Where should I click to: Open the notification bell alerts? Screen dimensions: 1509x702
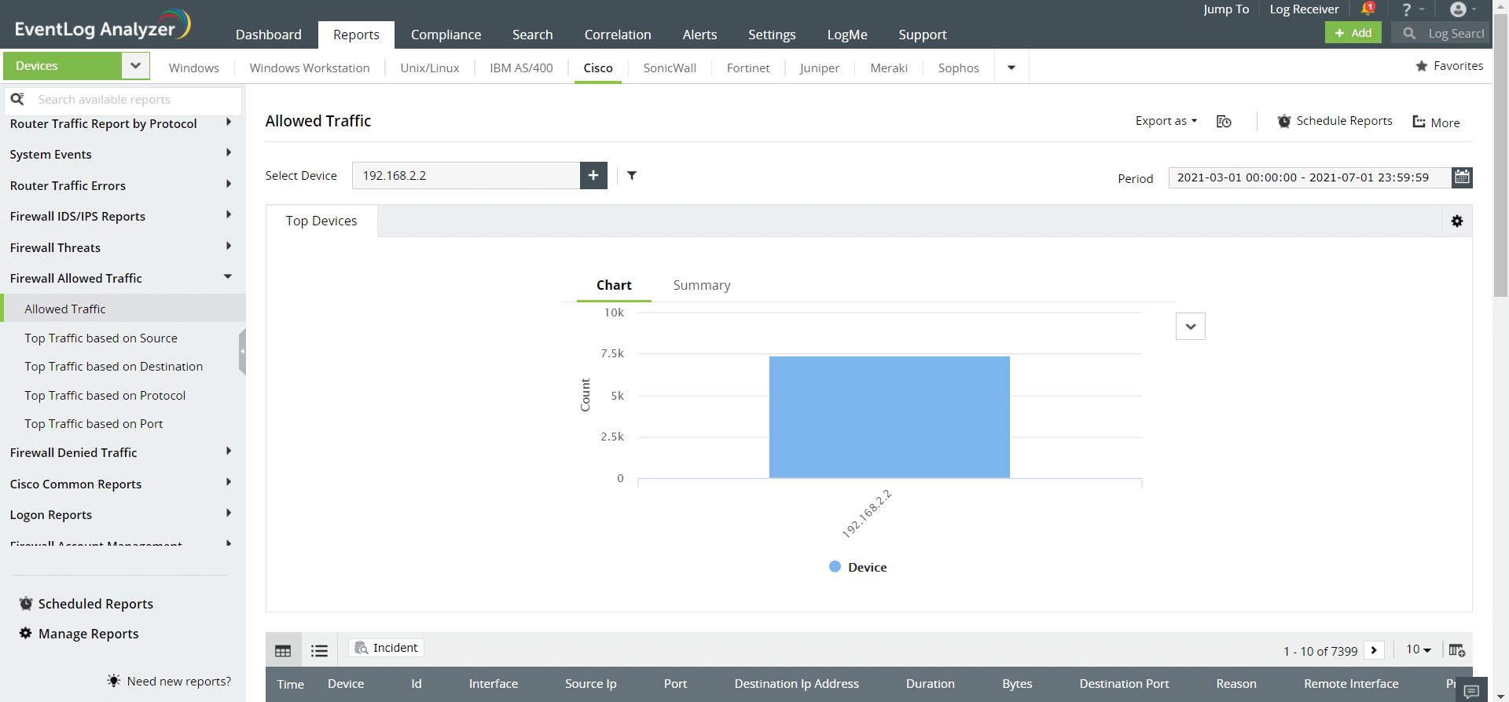[x=1368, y=9]
